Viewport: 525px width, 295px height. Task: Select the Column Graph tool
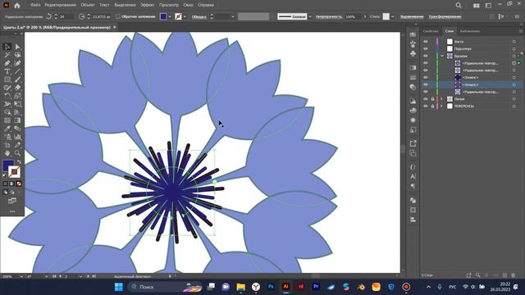click(17, 137)
